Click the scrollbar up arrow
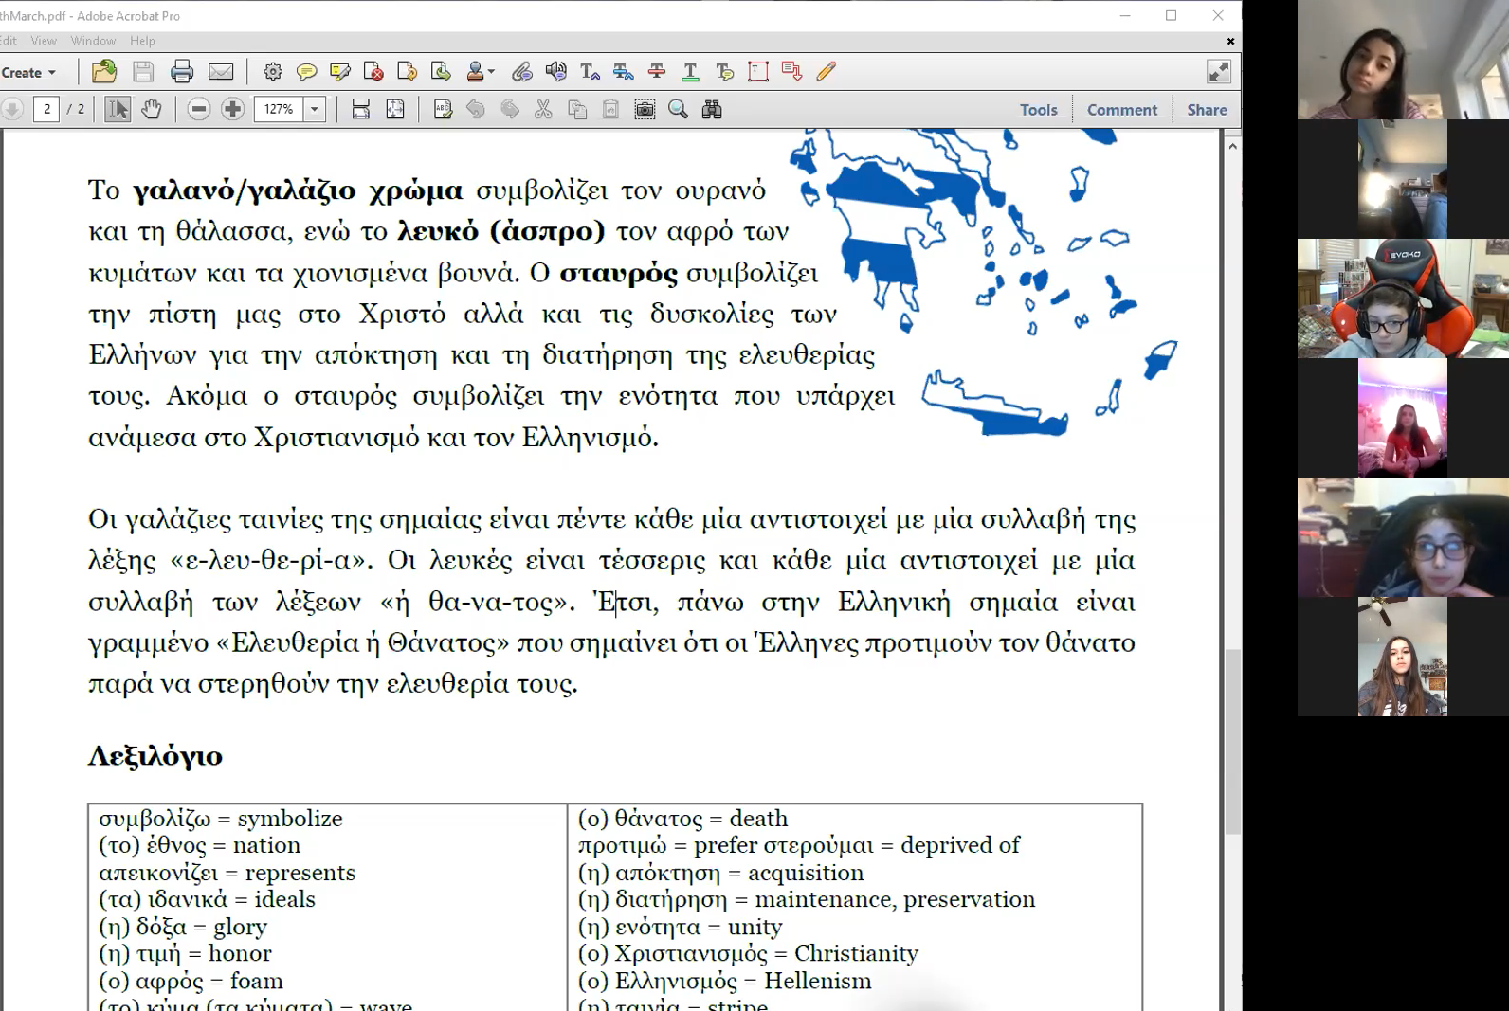The image size is (1509, 1011). [x=1232, y=146]
